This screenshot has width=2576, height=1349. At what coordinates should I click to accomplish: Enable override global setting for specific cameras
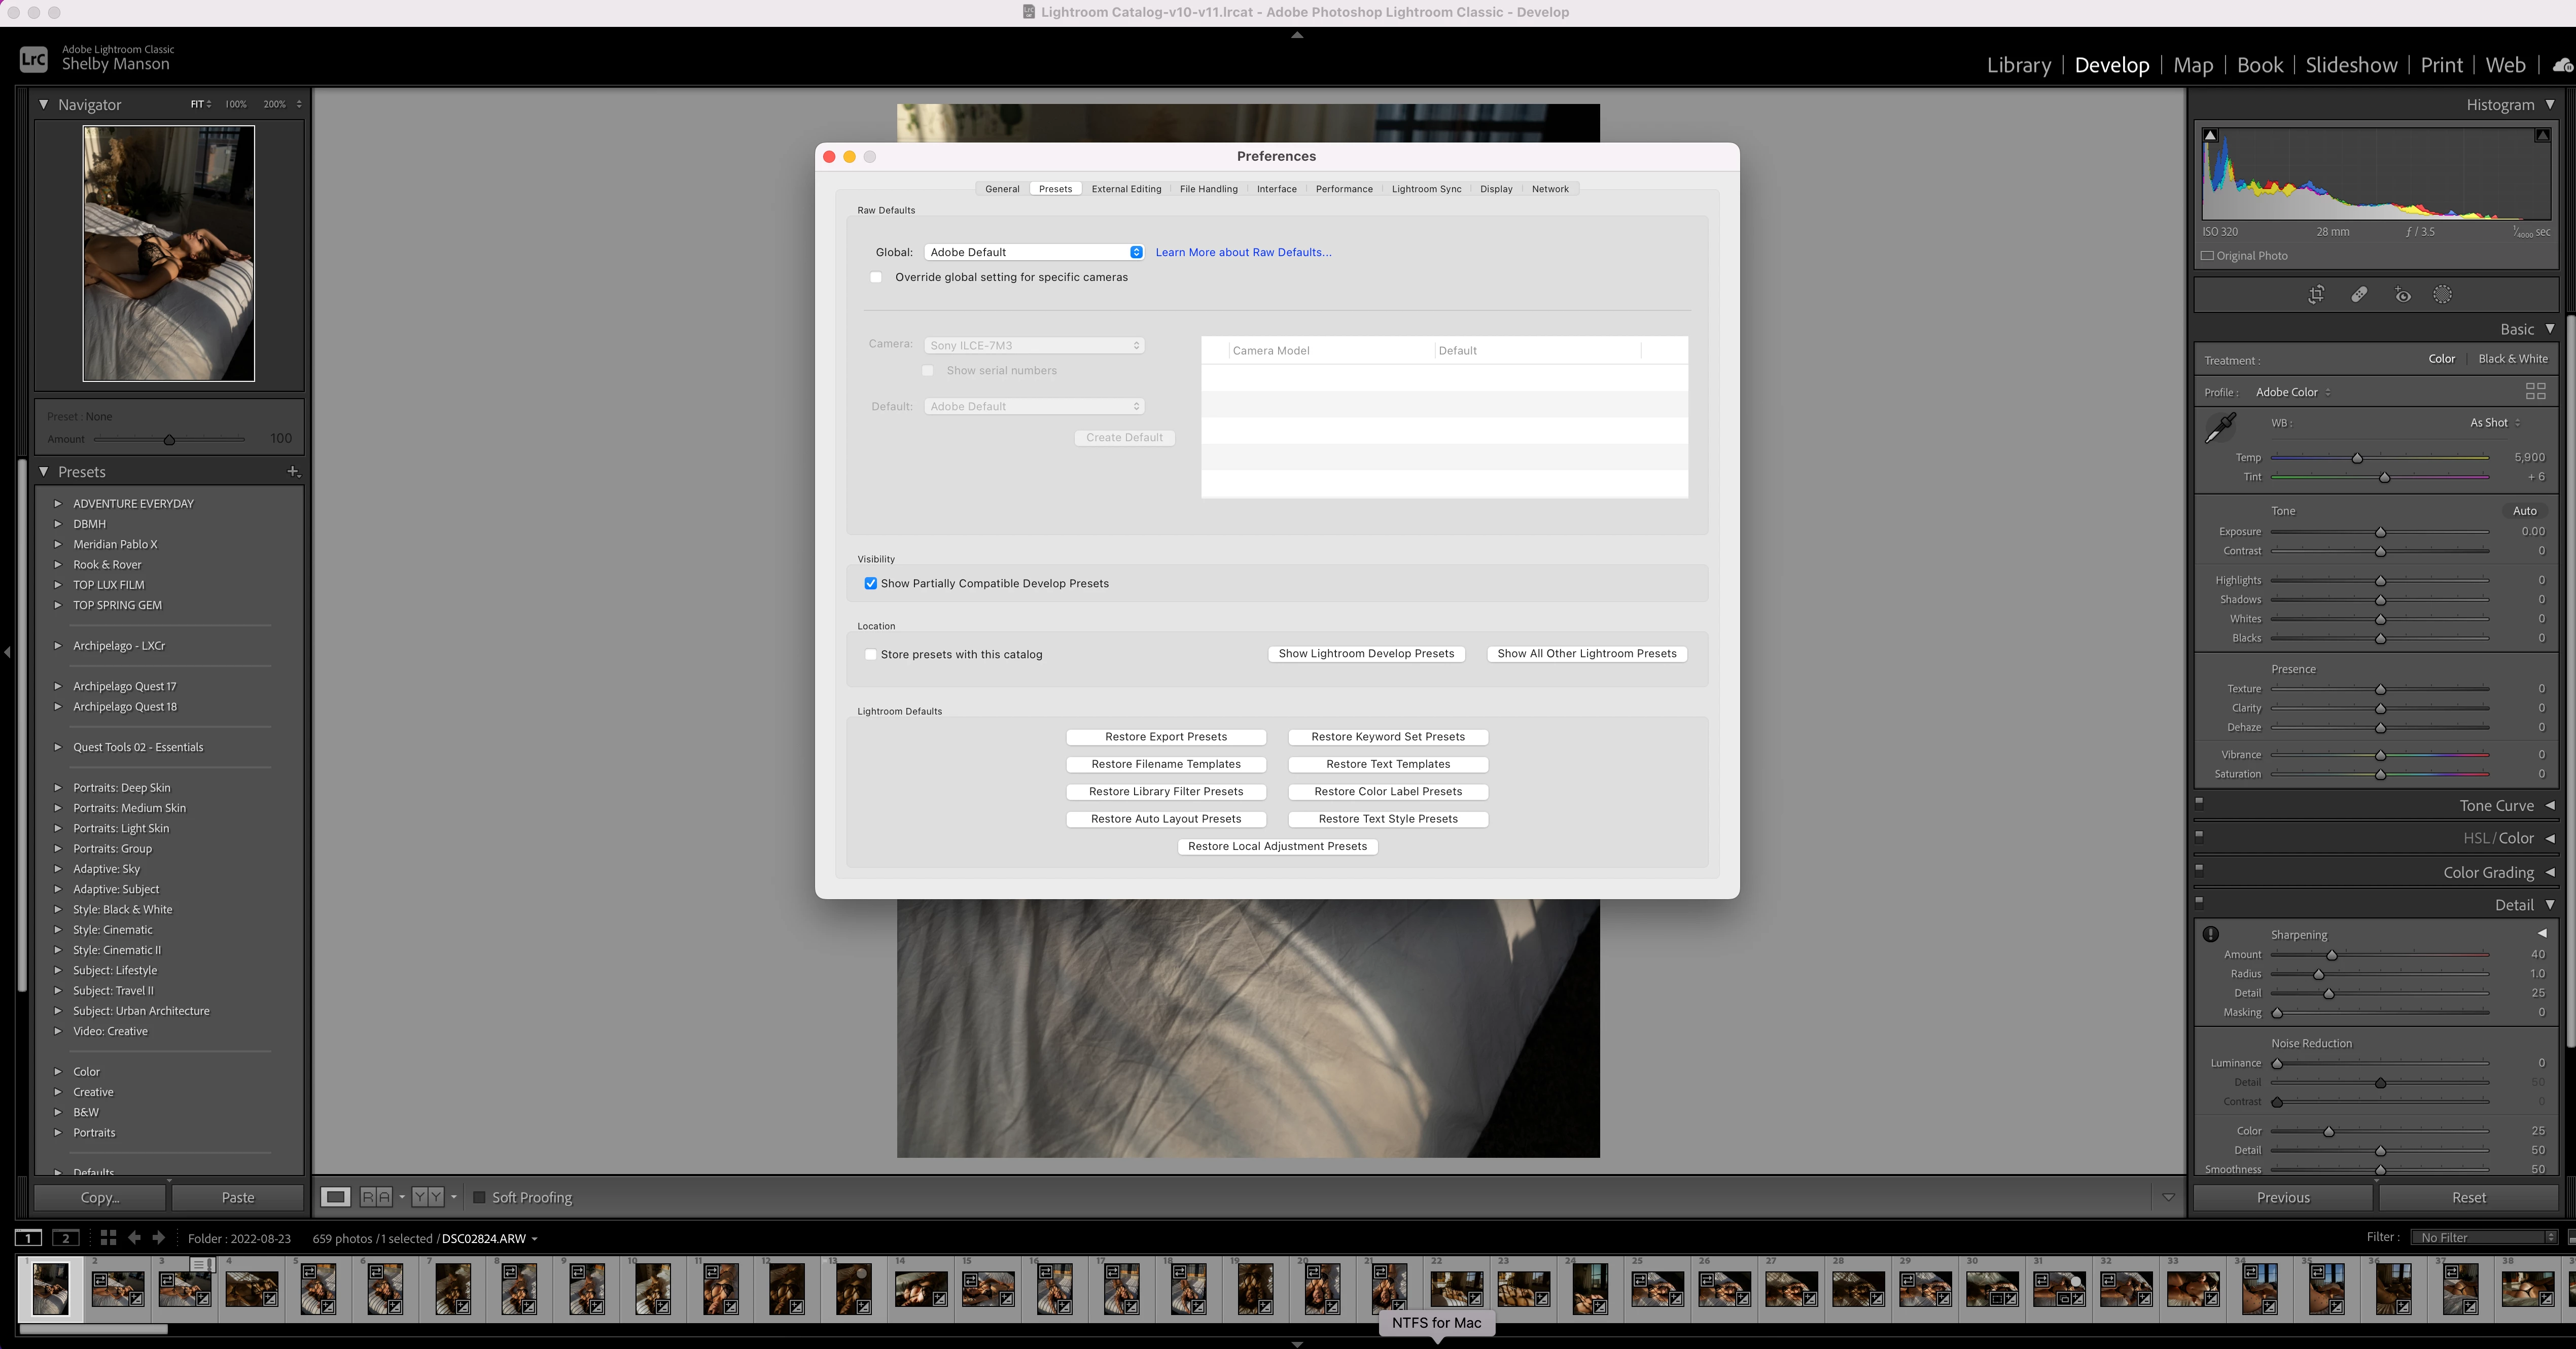tap(876, 277)
